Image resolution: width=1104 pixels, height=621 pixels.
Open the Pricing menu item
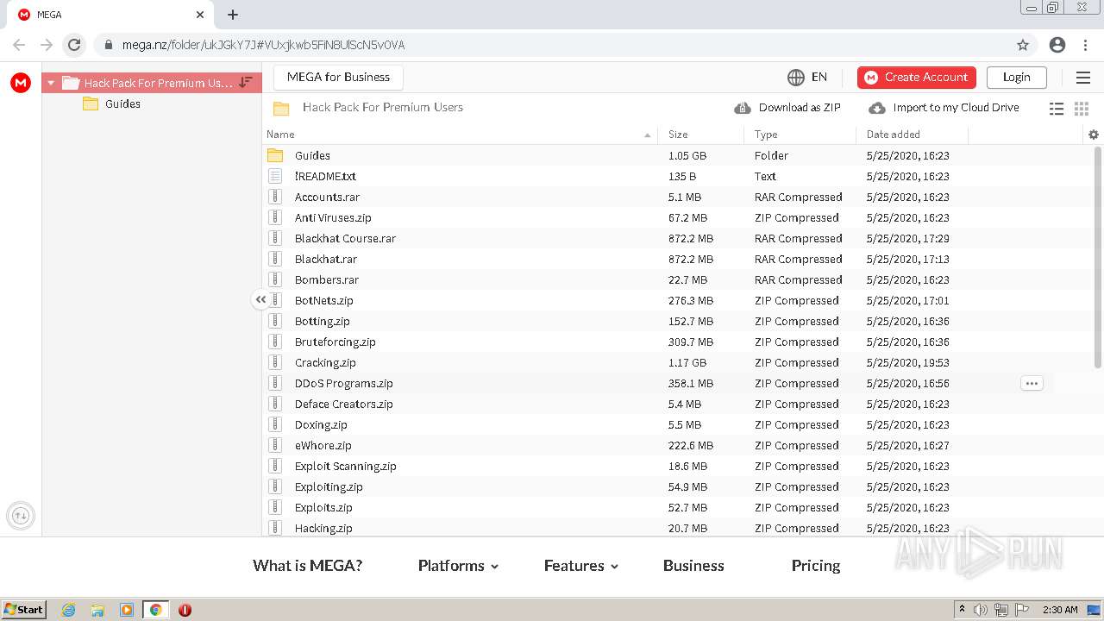[816, 566]
